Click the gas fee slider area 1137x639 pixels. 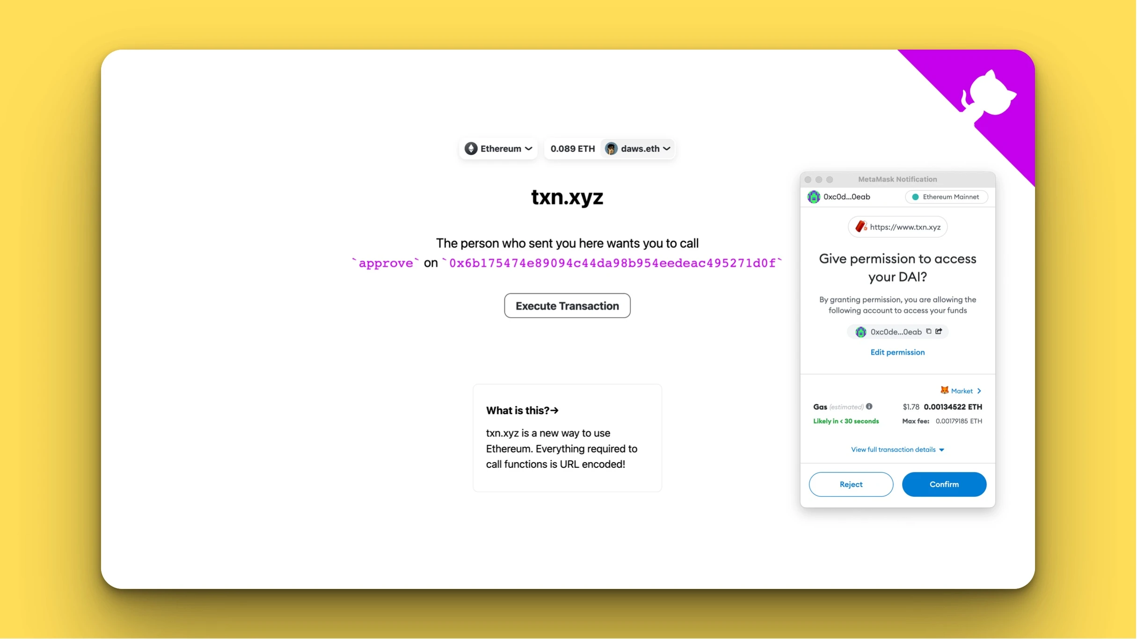(962, 391)
